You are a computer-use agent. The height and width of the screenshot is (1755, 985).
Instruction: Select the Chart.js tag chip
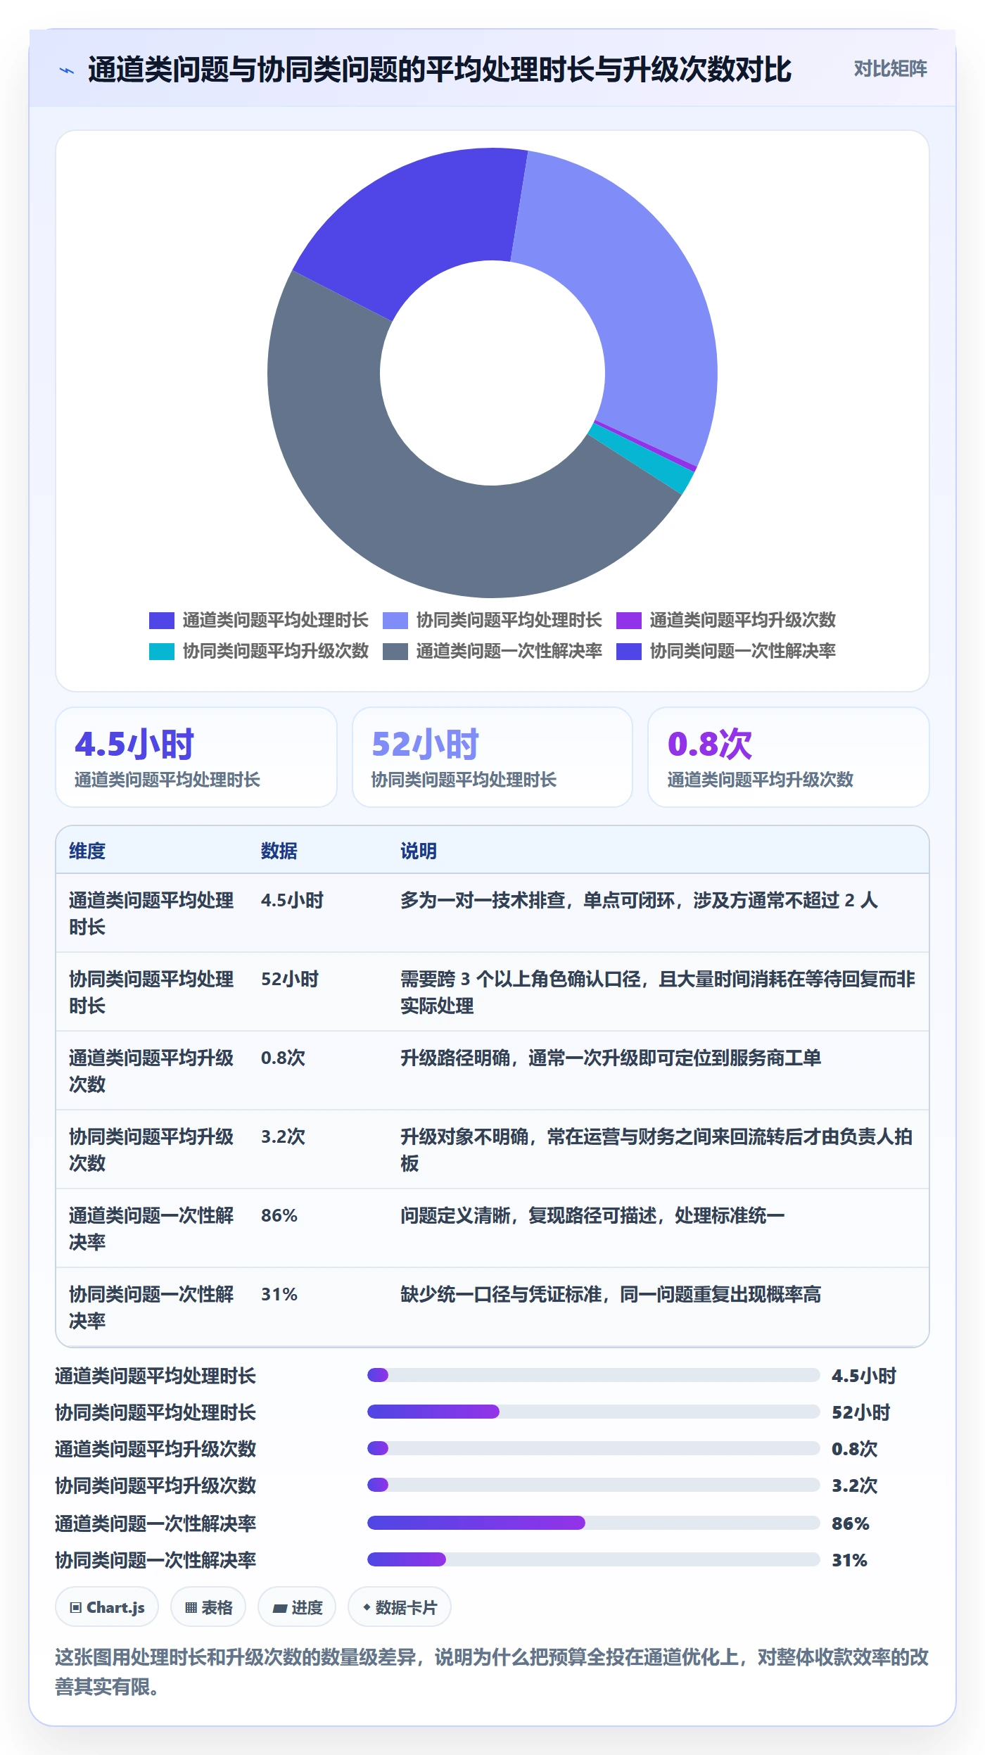[107, 1607]
